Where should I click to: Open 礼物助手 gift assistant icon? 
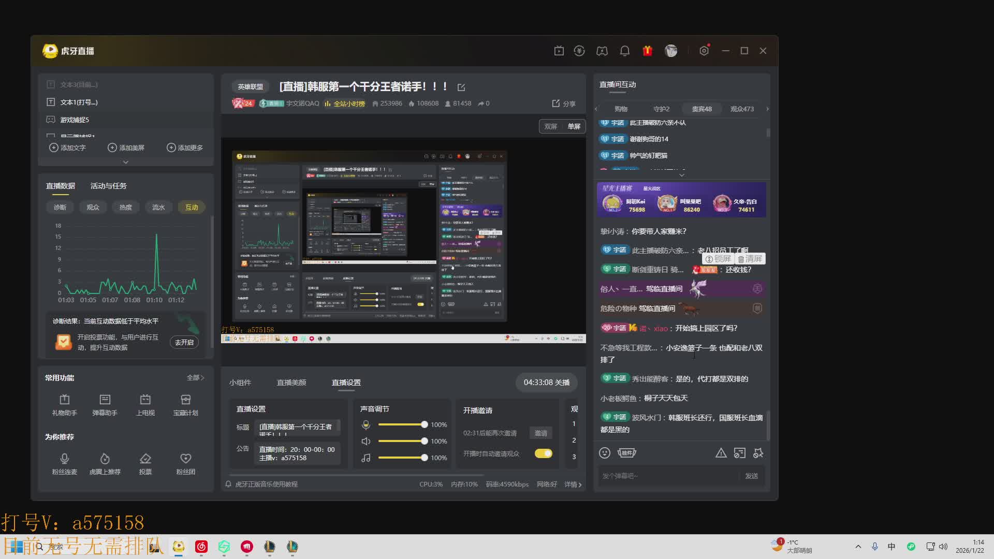tap(64, 400)
